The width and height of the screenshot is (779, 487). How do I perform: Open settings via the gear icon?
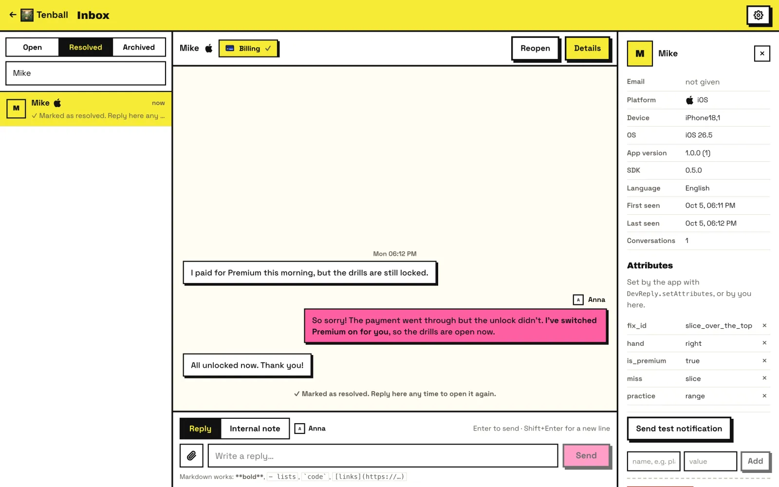758,15
